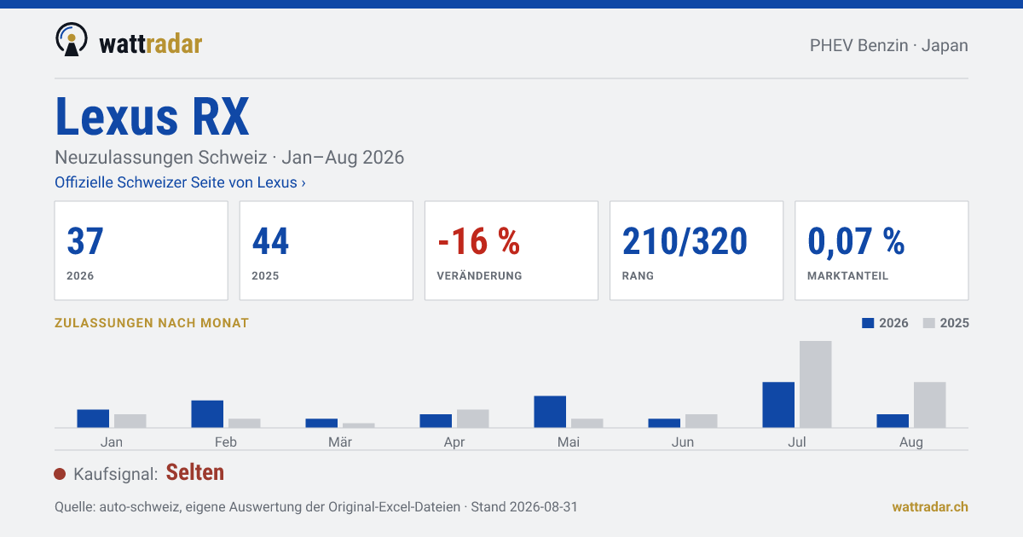Click the Jan 2026 blue bar
The height and width of the screenshot is (537, 1023).
(93, 419)
